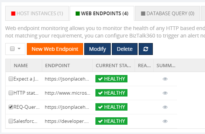Open the Database Query tab
This screenshot has width=205, height=134.
(167, 13)
